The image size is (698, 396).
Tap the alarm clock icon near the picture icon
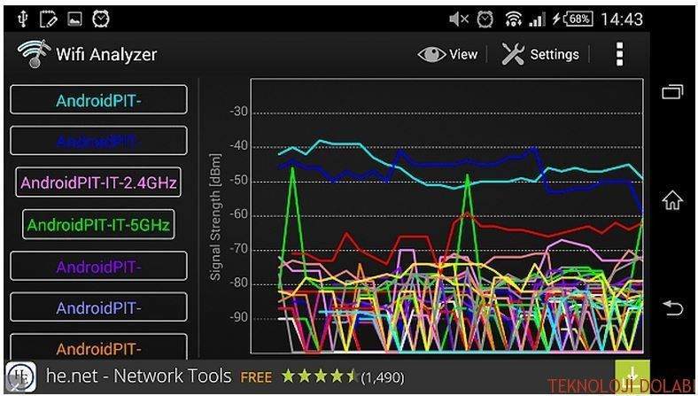pos(101,19)
